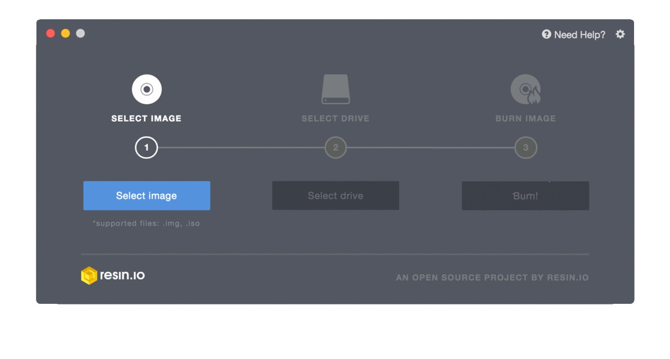
Task: Click the blue Select image button
Action: pos(147,196)
